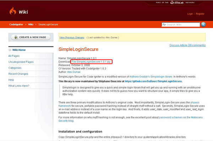Open Wiki Home in sidebar
Screen dimensions: 213x141
[19, 50]
